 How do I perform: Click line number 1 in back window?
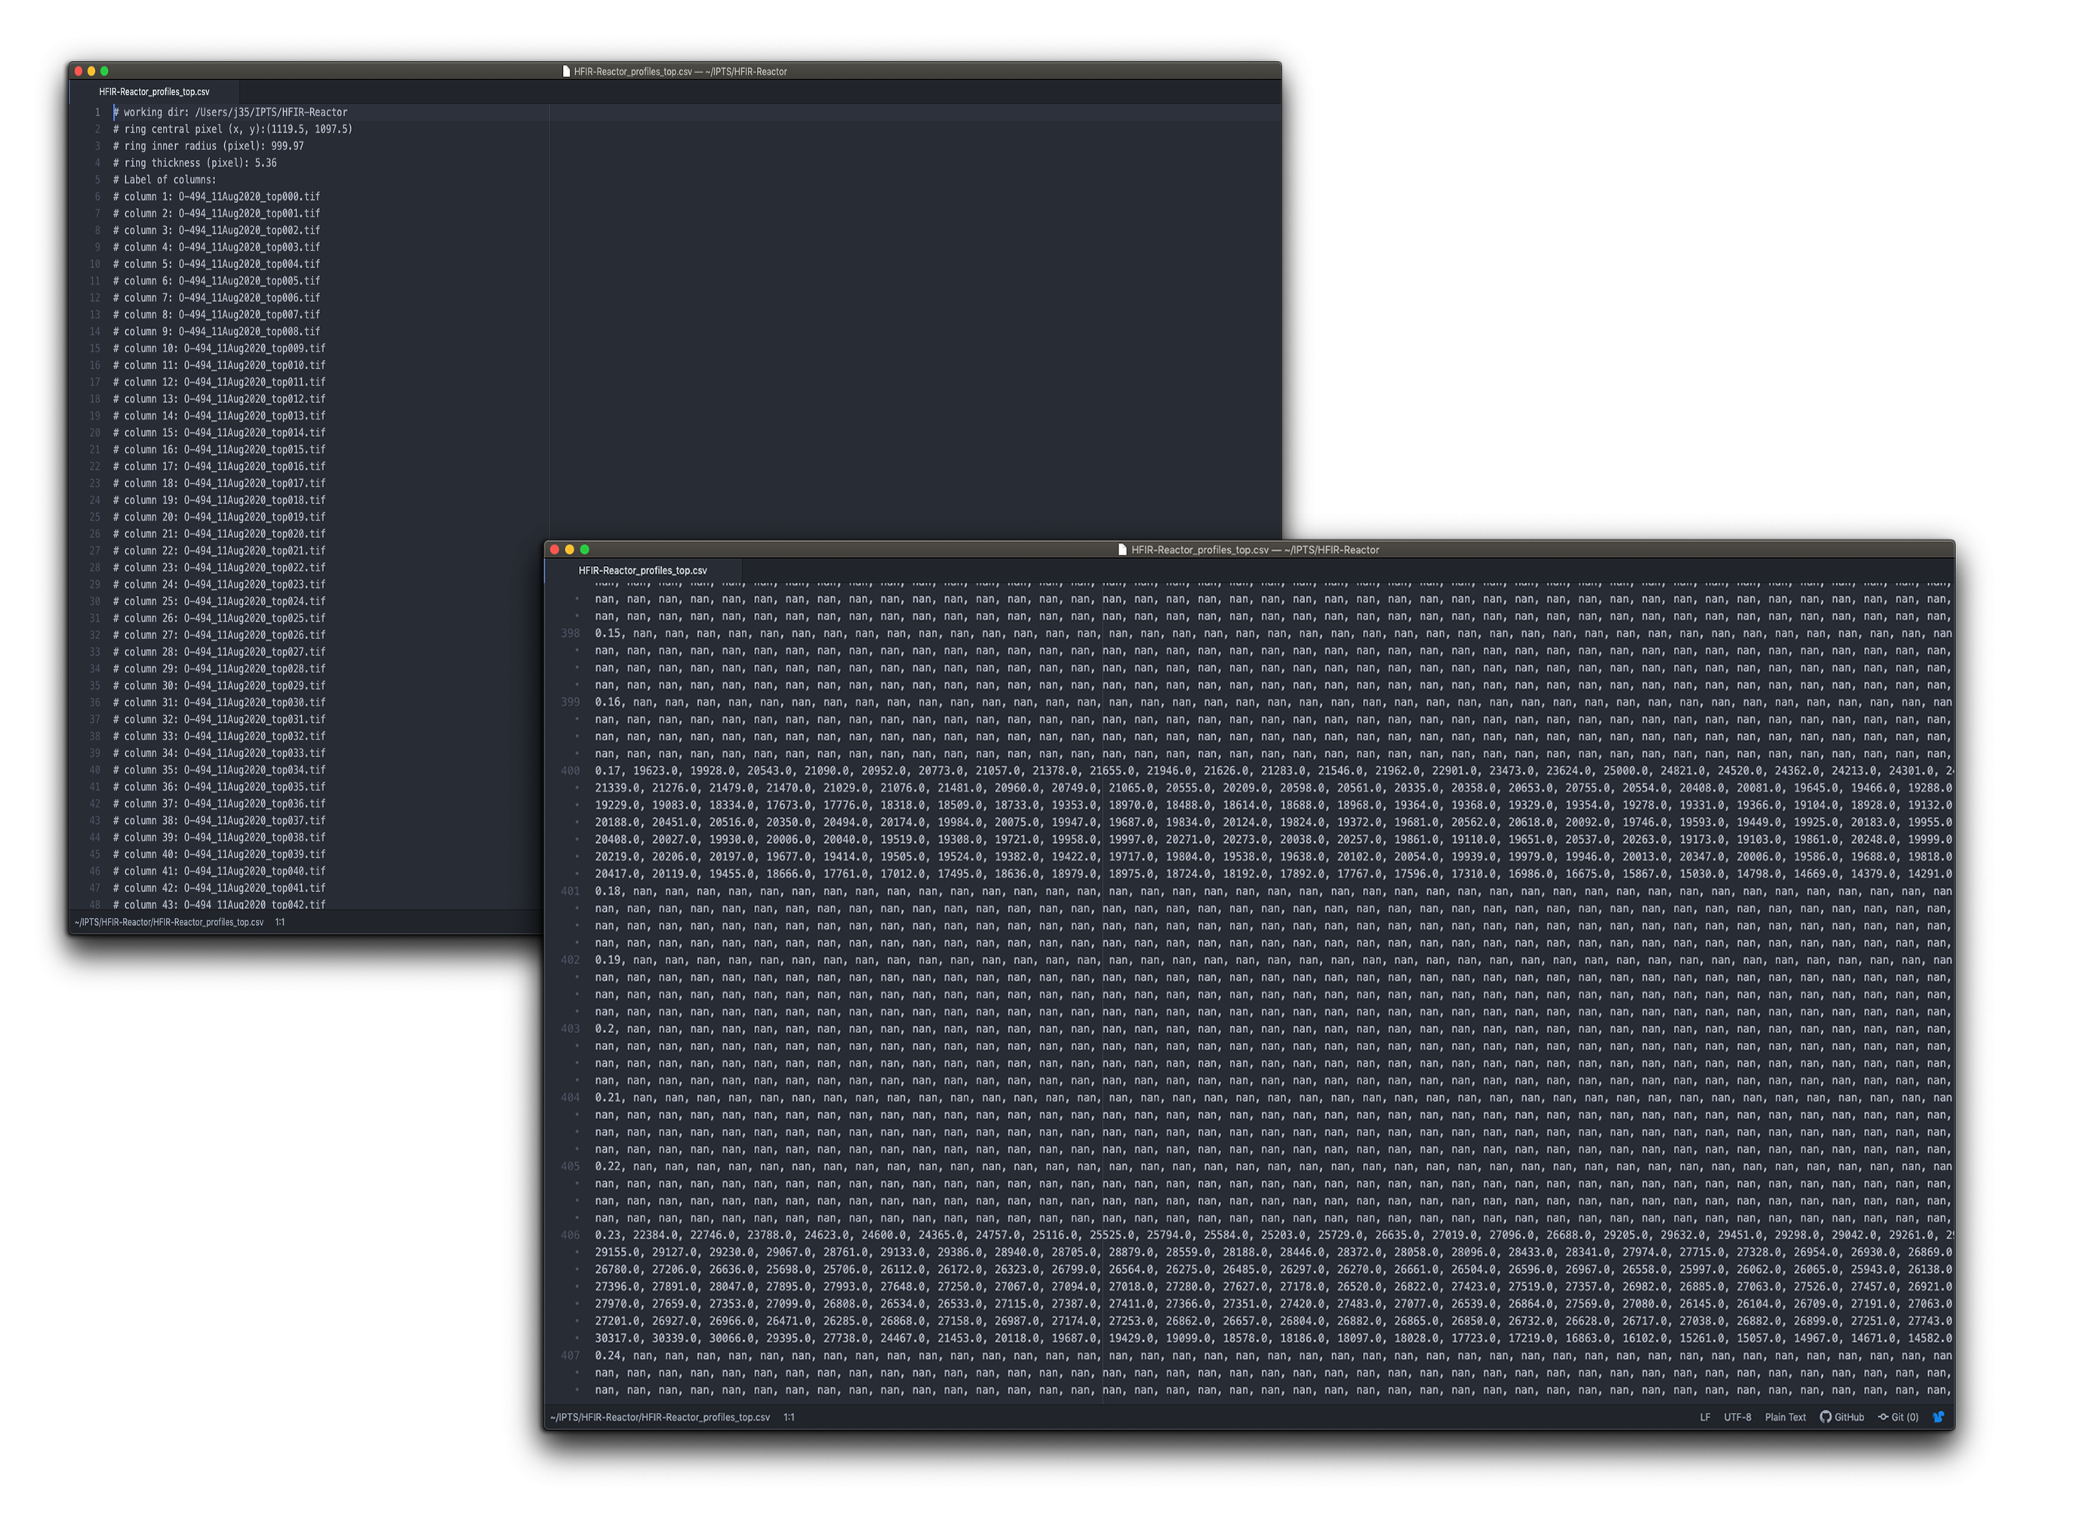coord(97,112)
